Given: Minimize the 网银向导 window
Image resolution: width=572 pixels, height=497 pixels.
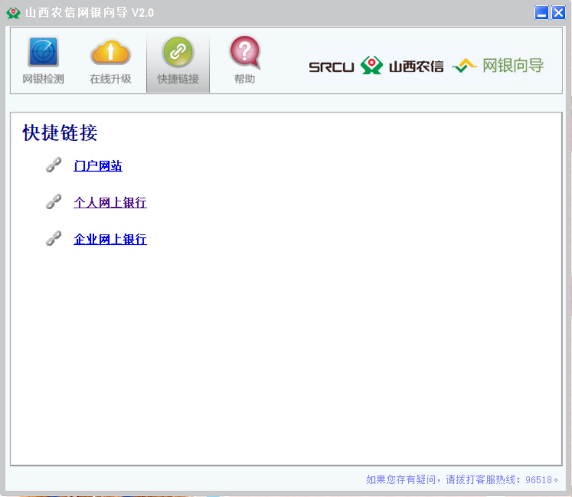Looking at the screenshot, I should pos(541,13).
